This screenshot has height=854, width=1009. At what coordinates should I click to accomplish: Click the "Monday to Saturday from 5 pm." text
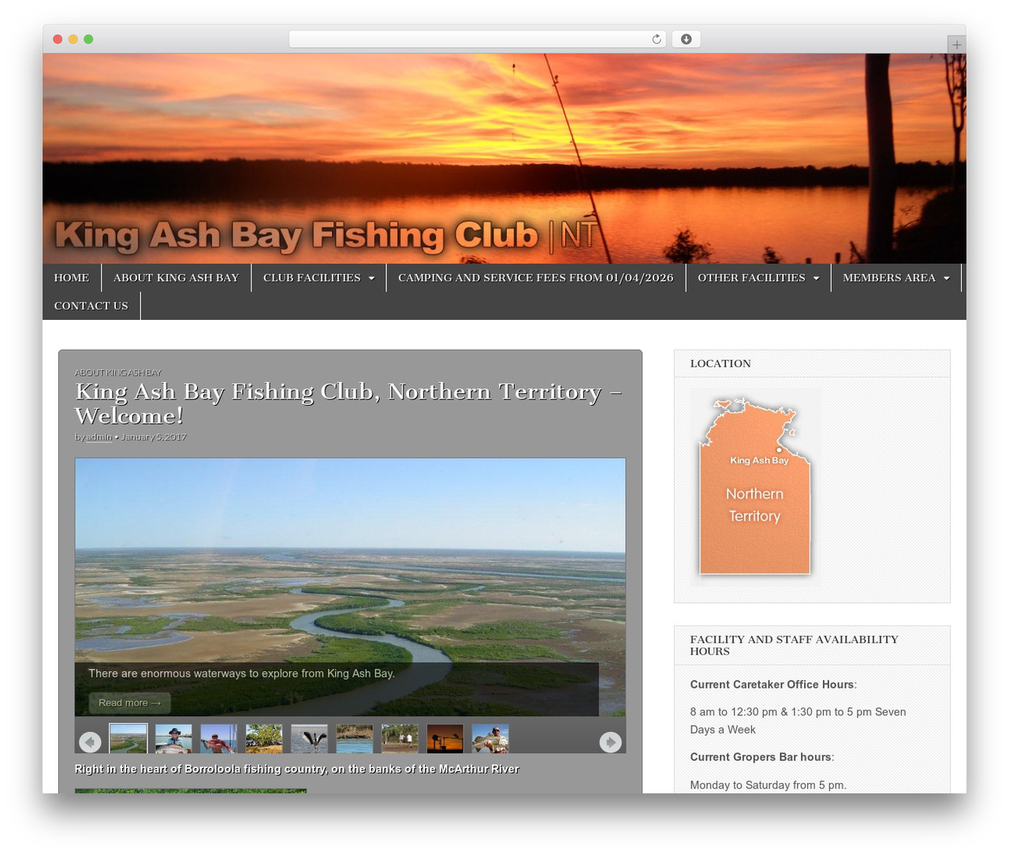click(x=769, y=785)
